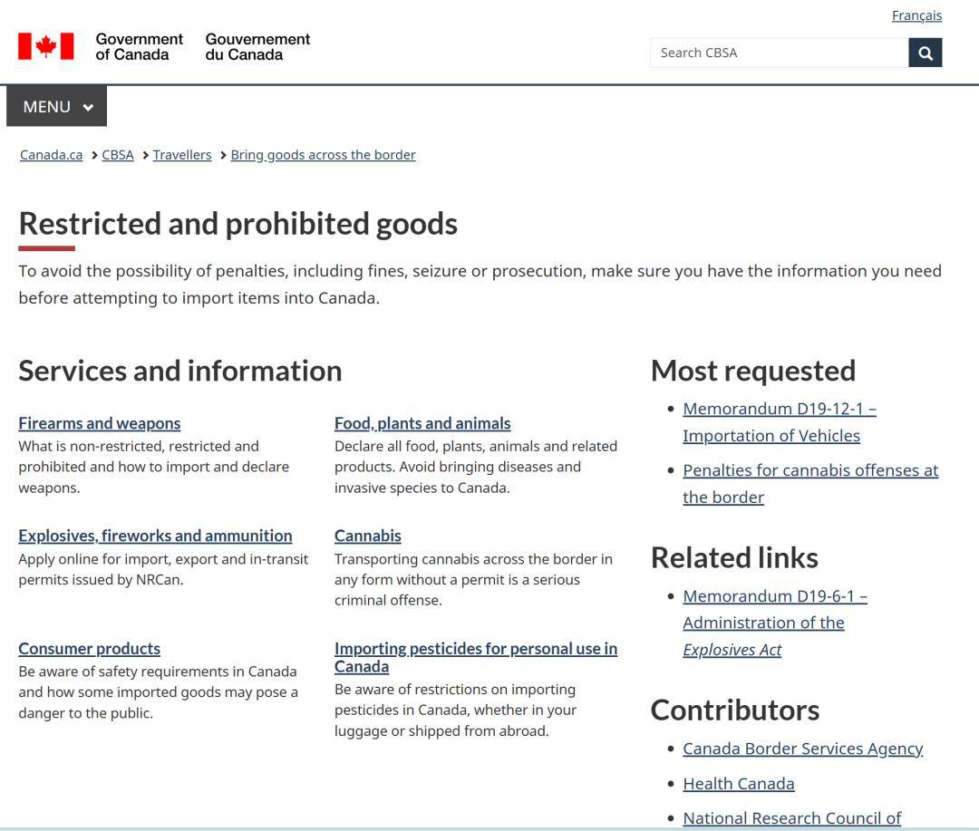Go to Canada.ca breadcrumb
Viewport: 979px width, 831px height.
click(x=51, y=155)
